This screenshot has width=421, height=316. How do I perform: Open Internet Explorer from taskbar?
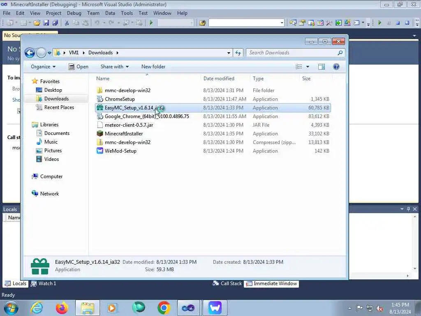tap(37, 308)
